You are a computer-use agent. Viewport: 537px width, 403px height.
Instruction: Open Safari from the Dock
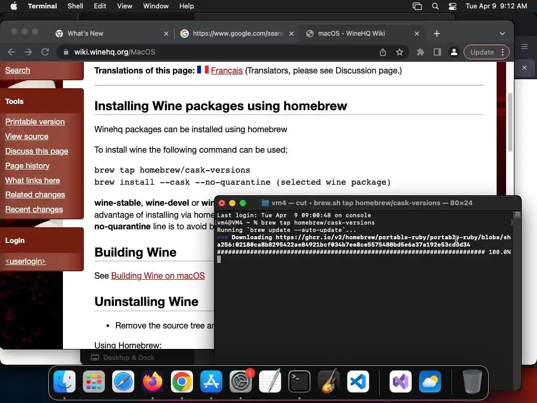pyautogui.click(x=123, y=381)
